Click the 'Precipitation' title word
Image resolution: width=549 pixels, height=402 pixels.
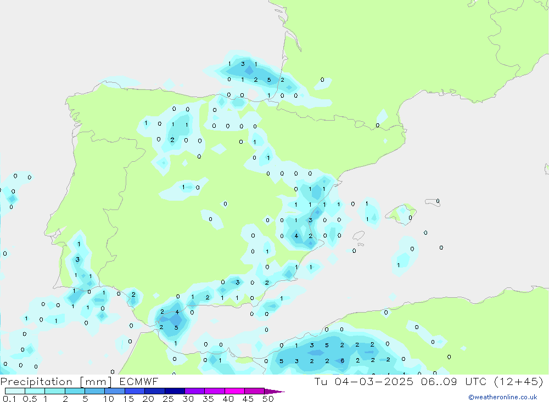click(36, 381)
